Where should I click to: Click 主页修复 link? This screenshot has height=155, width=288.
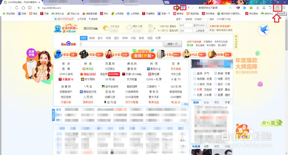[82, 19]
